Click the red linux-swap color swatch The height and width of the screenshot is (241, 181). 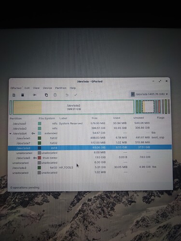(x=40, y=158)
